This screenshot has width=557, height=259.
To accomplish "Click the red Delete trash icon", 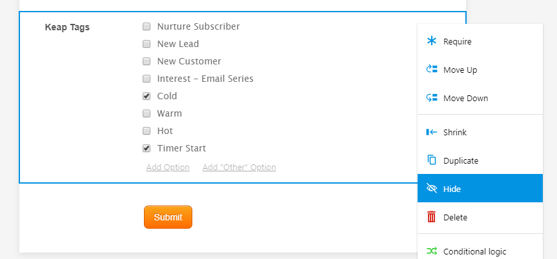I will [x=432, y=217].
